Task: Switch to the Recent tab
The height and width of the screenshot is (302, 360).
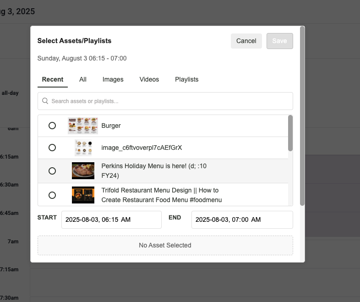Action: tap(53, 79)
